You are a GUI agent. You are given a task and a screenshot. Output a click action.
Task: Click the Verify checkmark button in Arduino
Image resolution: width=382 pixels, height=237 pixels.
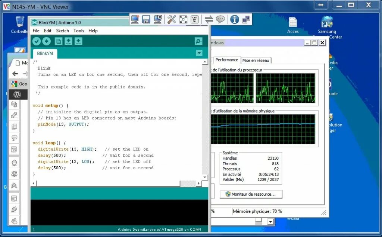37,41
